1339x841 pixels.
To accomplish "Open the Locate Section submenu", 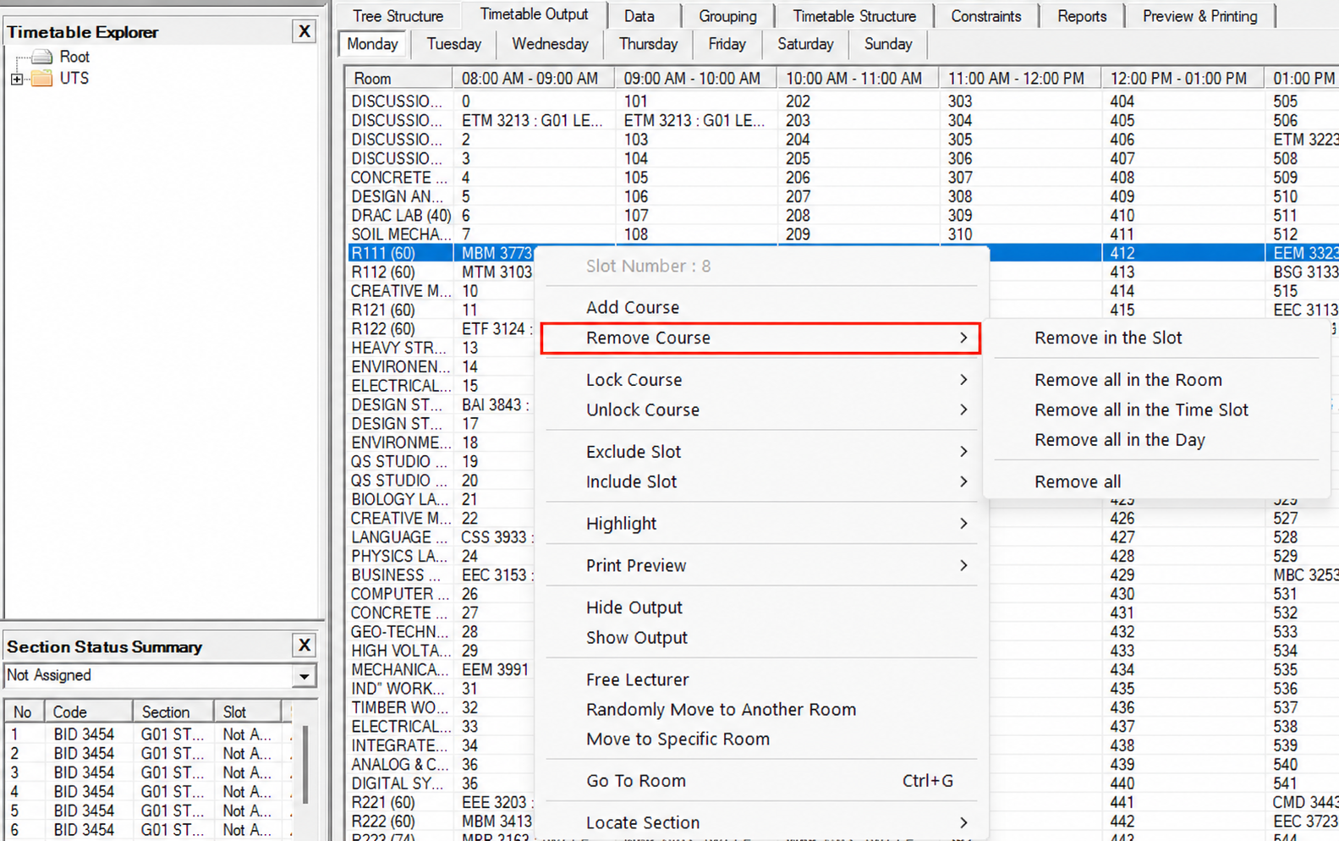I will point(761,822).
